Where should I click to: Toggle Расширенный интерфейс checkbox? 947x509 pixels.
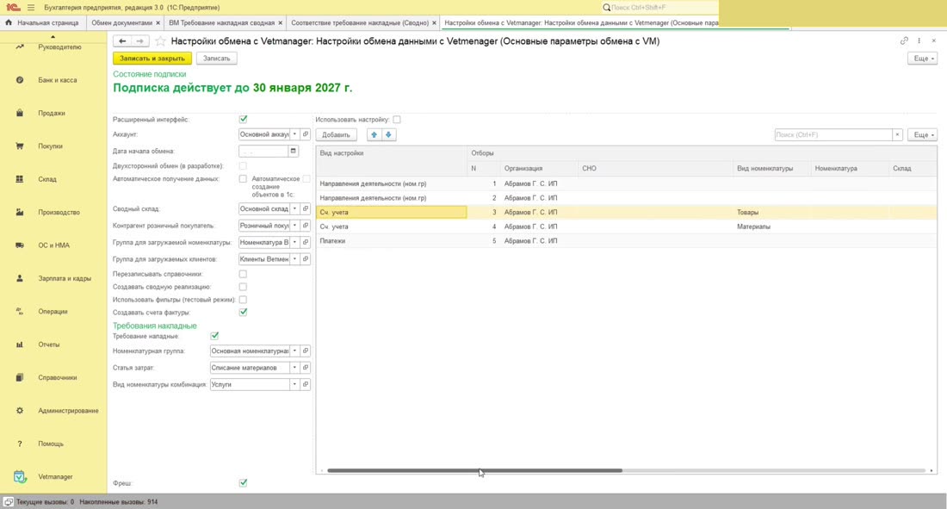coord(243,119)
